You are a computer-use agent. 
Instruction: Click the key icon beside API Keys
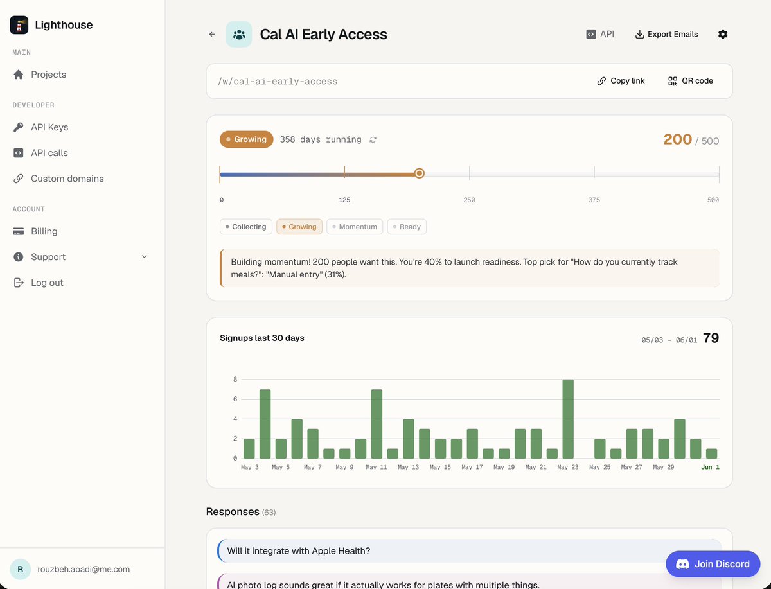[x=19, y=127]
